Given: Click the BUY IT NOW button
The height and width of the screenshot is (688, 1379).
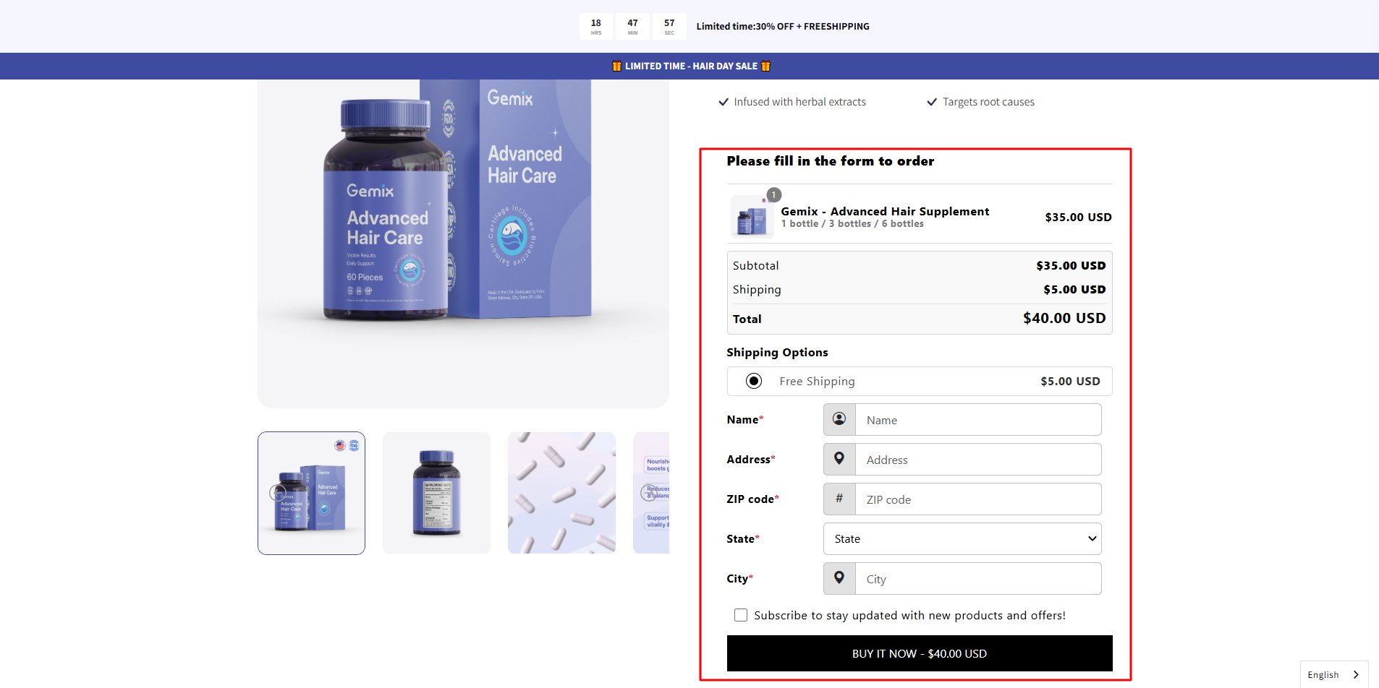Looking at the screenshot, I should (919, 653).
